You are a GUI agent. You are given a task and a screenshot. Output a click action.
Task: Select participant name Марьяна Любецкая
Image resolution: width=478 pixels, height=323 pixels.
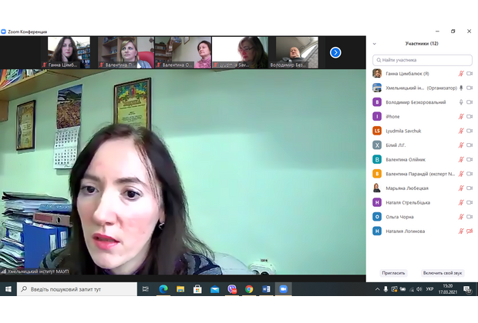point(407,188)
